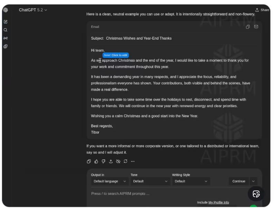Share response via upload arrow icon
This screenshot has height=210, width=274.
111,161
